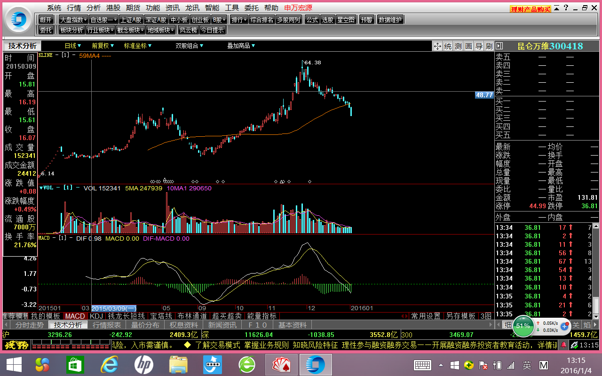Click the 48.77 price marker
Screen dimensions: 602x376
[x=484, y=95]
